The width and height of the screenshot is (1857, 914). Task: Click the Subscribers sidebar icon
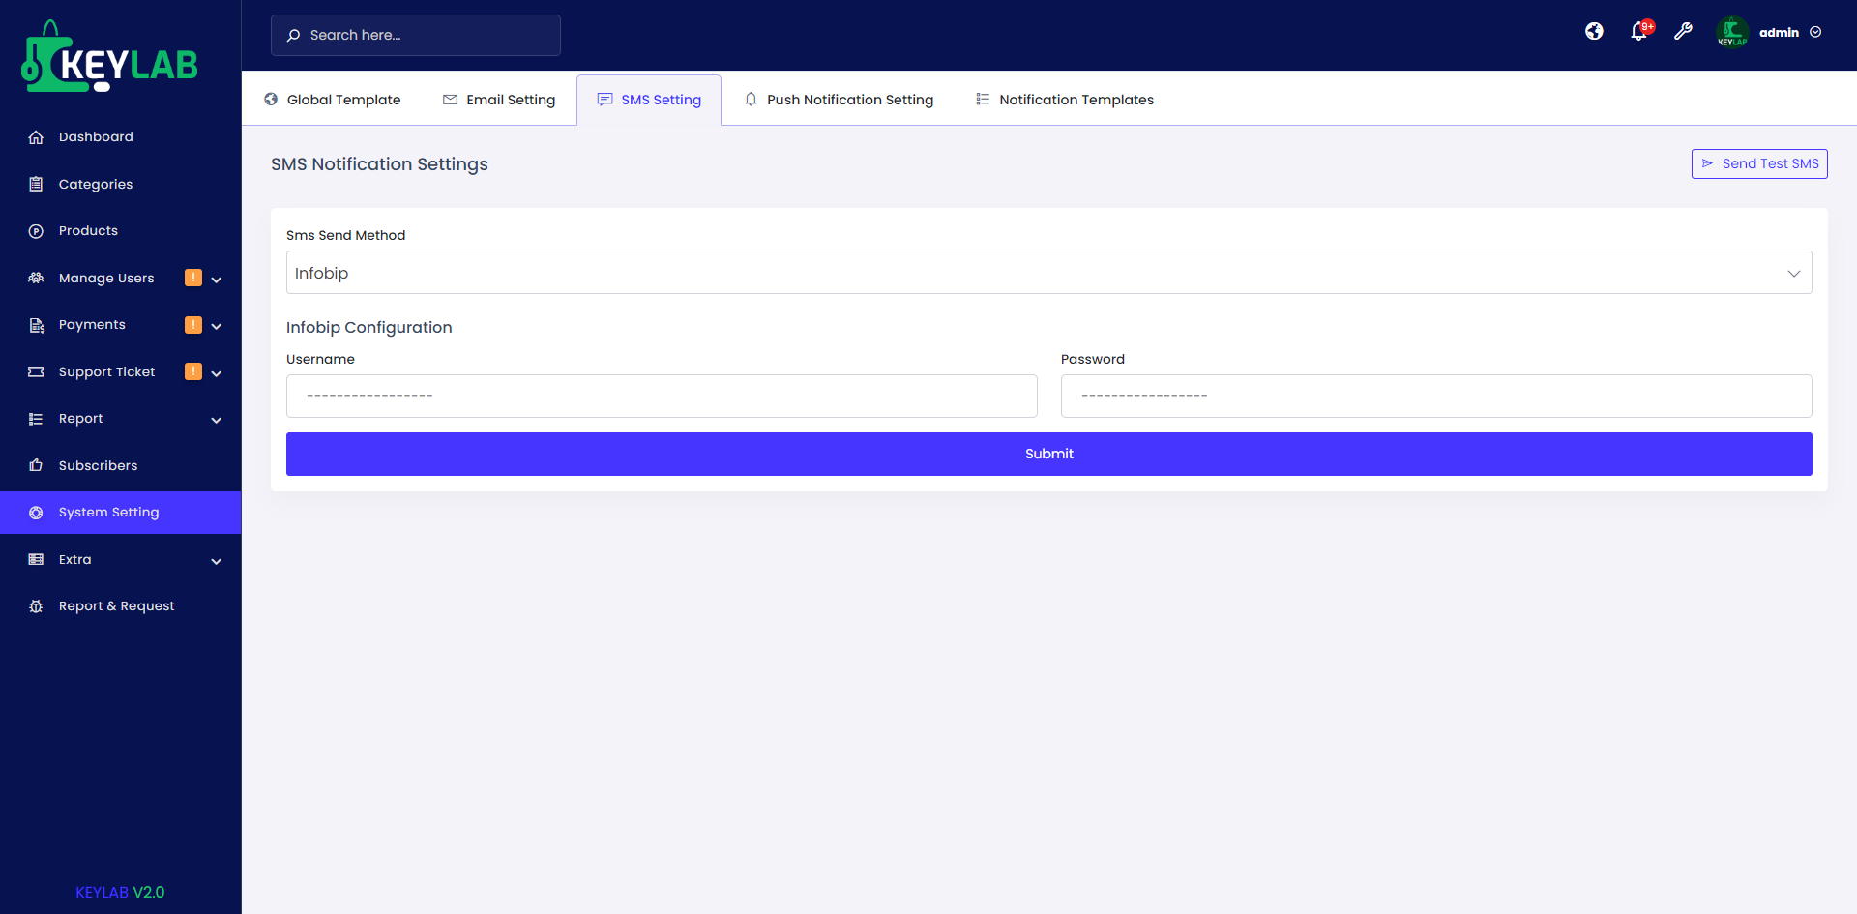36,465
